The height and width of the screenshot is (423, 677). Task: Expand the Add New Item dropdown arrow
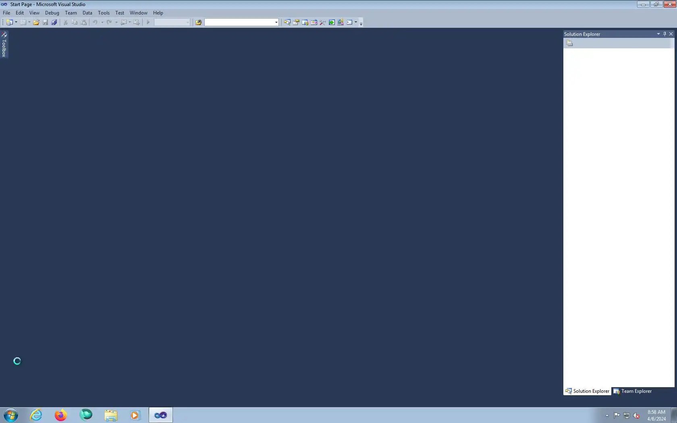click(29, 23)
